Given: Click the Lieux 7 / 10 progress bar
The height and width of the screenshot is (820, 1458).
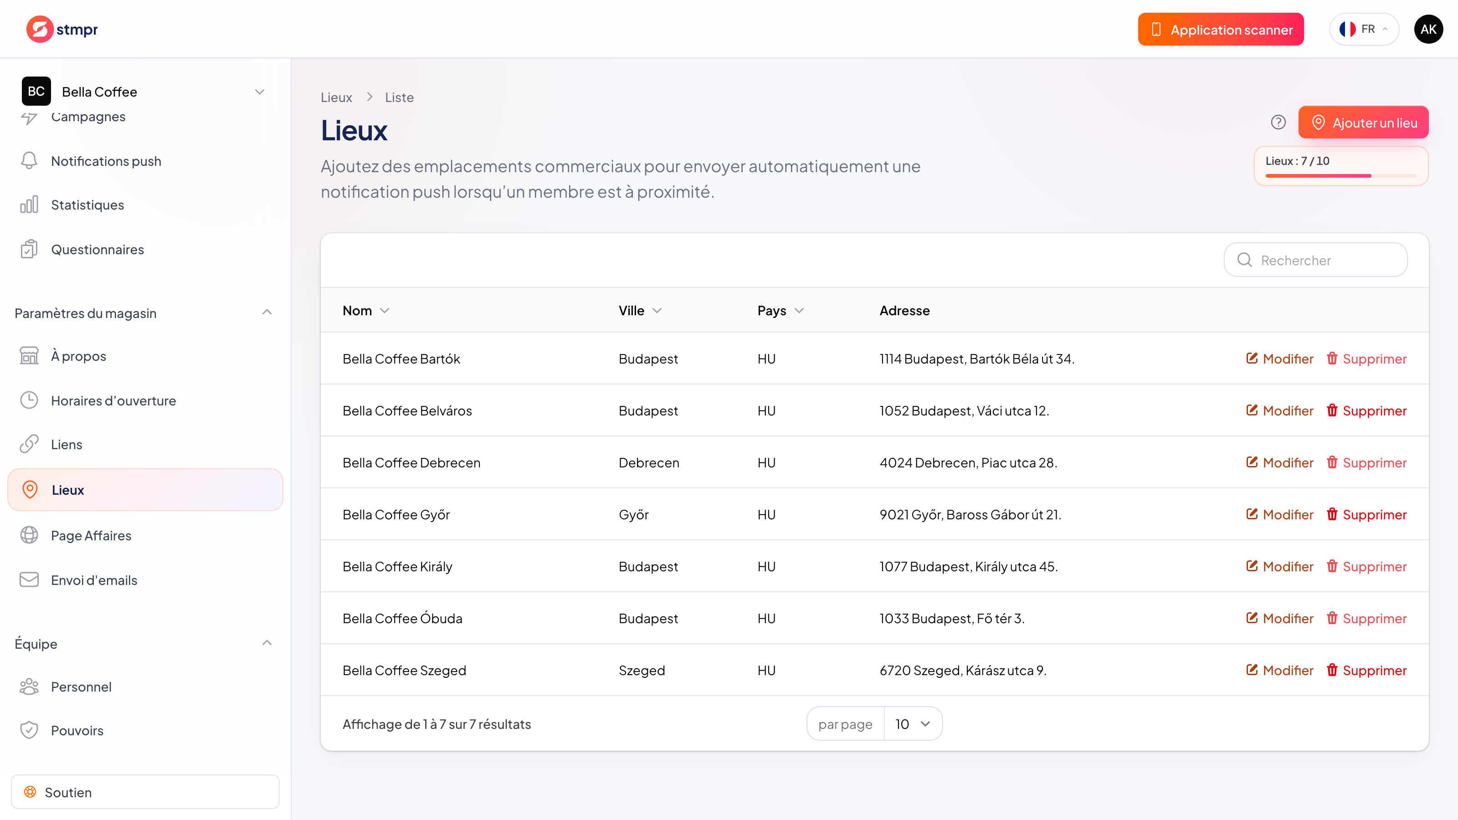Looking at the screenshot, I should [1341, 176].
